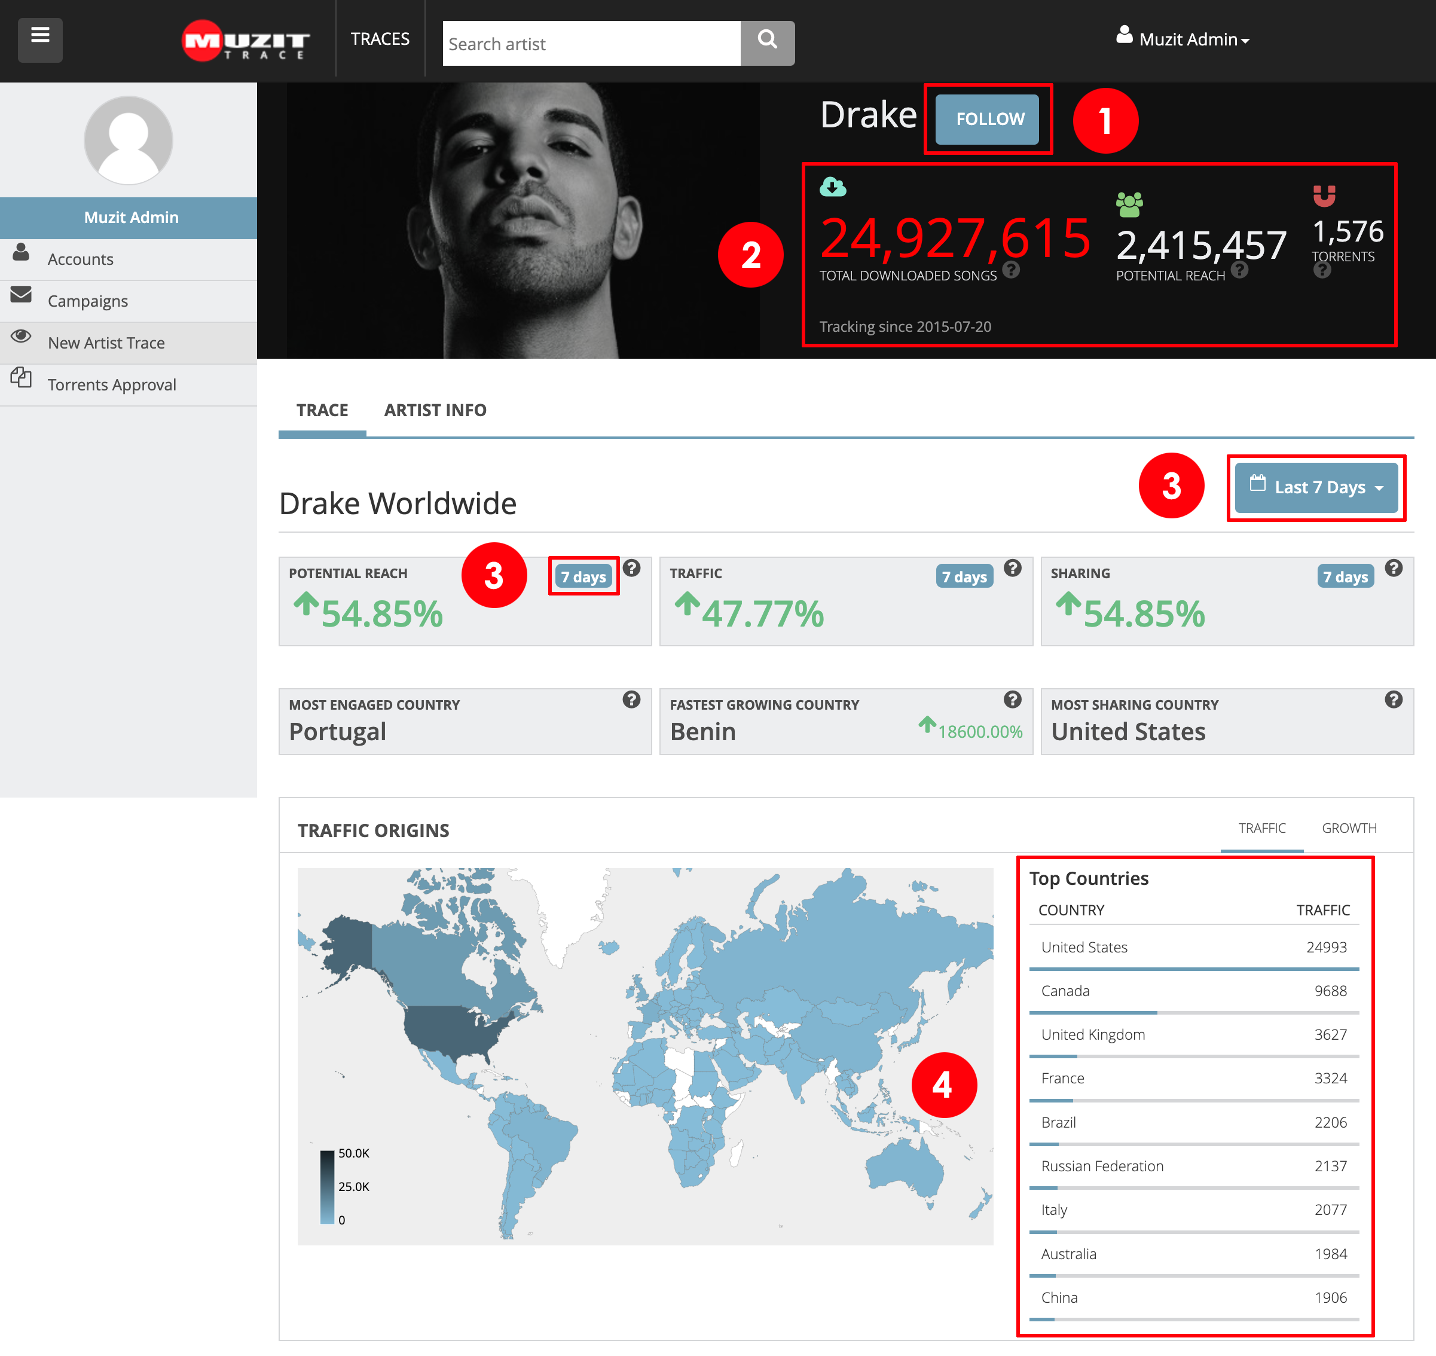1436x1356 pixels.
Task: Click the green people icon above potential reach
Action: click(x=1129, y=204)
